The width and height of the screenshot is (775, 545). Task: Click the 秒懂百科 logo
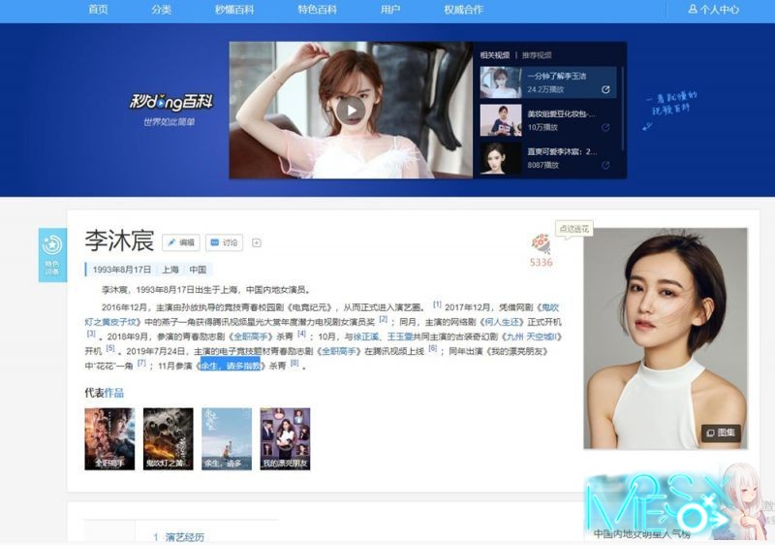171,102
